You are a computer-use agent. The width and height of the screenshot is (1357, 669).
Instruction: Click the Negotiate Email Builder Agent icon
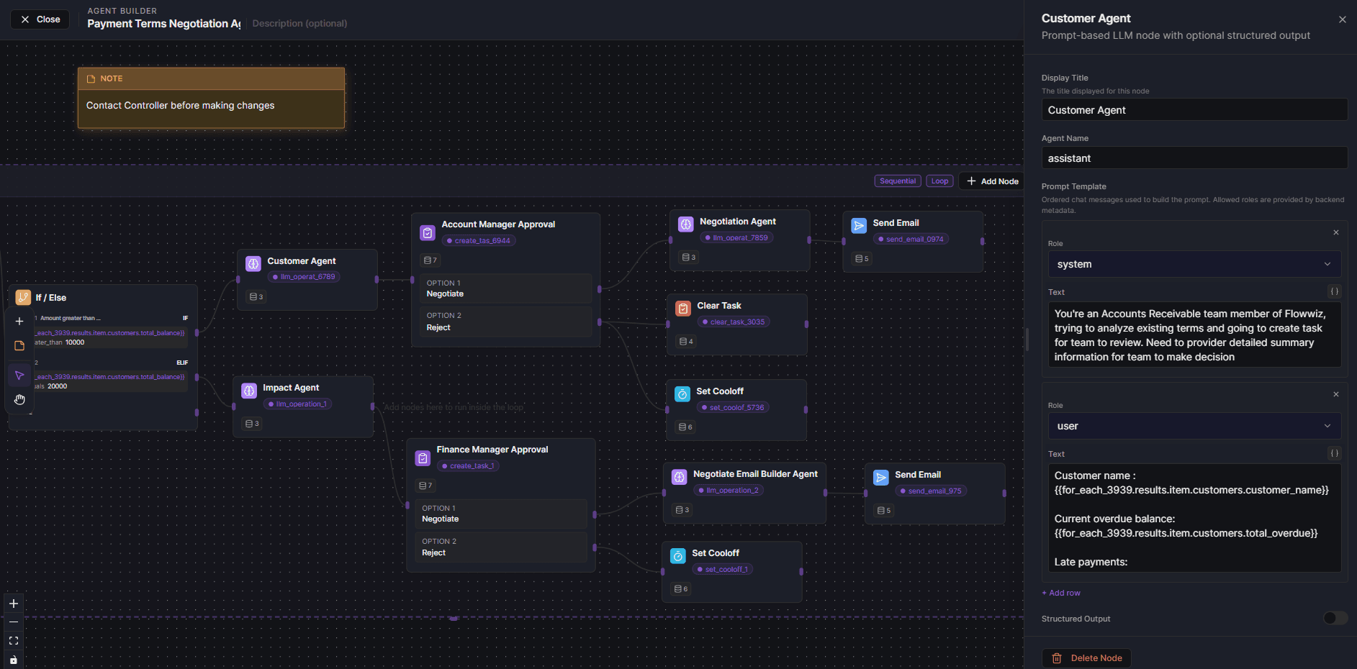(x=680, y=477)
